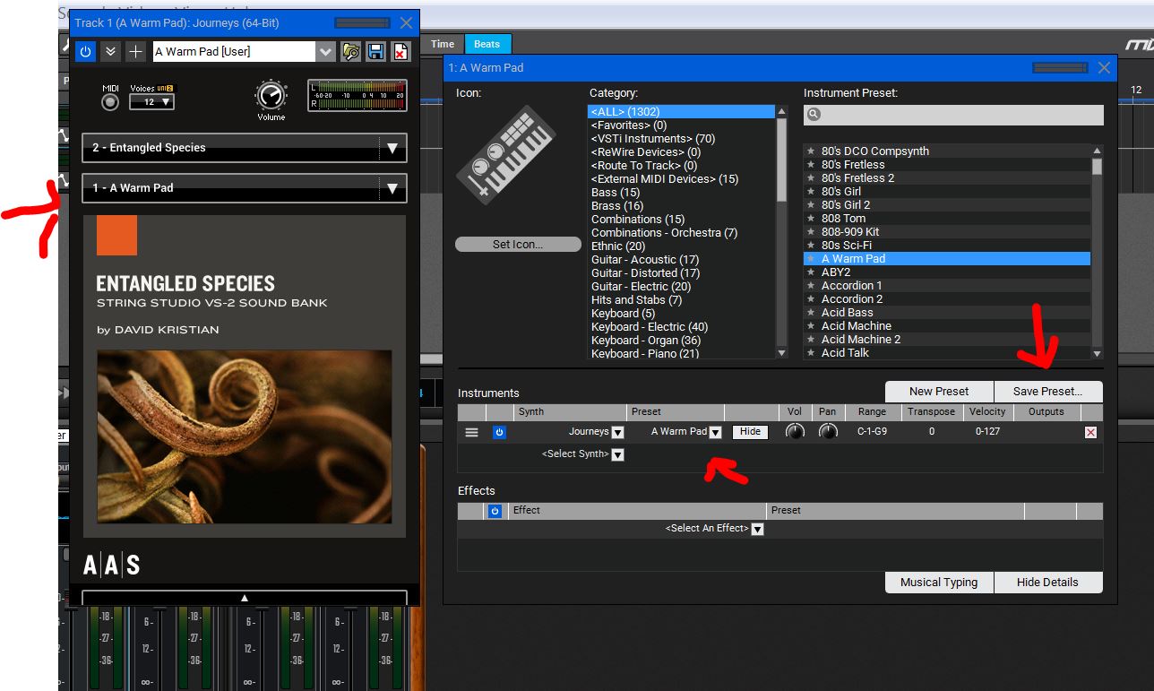Select the <Favorites> (0) category
Screen dimensions: 1154x691
pyautogui.click(x=629, y=125)
